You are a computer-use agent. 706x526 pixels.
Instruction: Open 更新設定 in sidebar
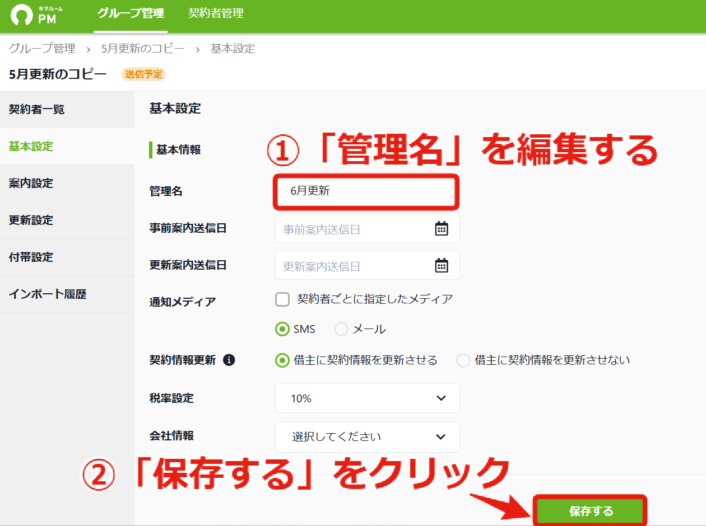pos(67,220)
